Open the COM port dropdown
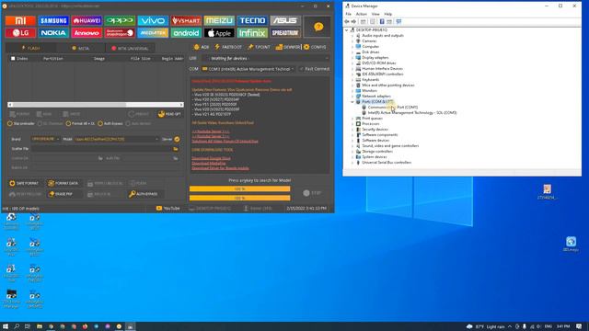This screenshot has width=589, height=331. click(x=248, y=69)
